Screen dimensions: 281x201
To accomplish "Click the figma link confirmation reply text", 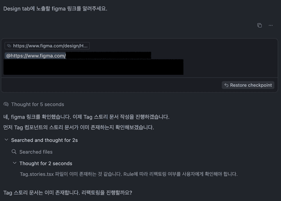I will pyautogui.click(x=86, y=117).
